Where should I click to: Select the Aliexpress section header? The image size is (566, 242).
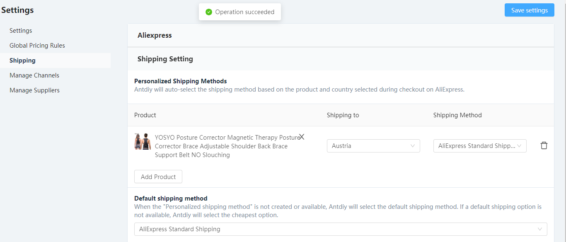[x=341, y=35]
